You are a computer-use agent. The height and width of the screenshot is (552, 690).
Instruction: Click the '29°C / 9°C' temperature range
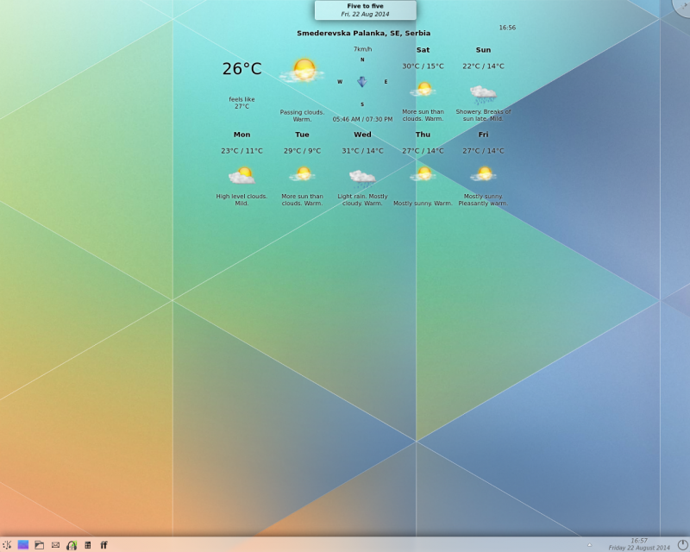click(x=303, y=151)
